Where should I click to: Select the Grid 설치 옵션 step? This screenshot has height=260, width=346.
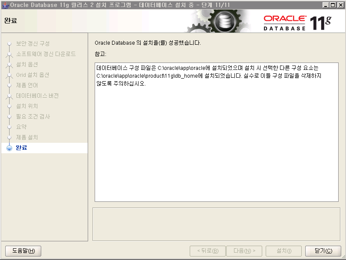pos(33,75)
